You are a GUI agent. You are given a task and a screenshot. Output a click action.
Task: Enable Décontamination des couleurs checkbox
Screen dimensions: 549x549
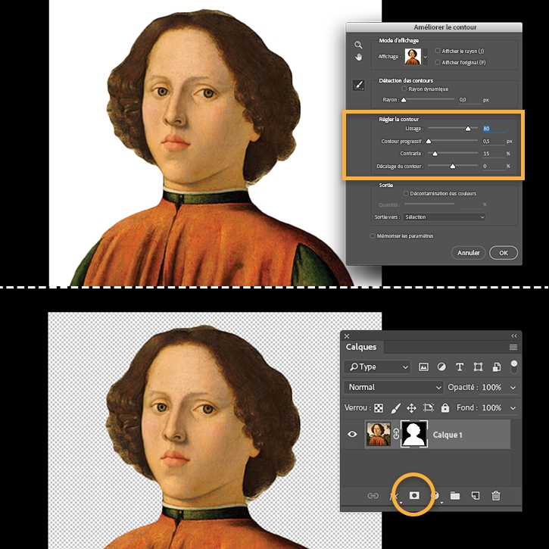click(406, 193)
